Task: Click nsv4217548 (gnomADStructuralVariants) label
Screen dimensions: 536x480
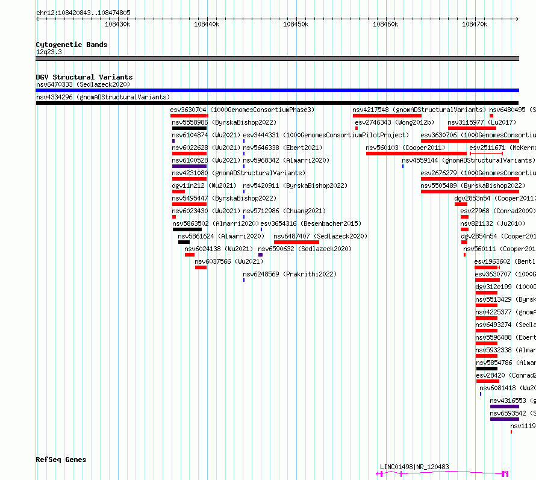Action: [419, 110]
